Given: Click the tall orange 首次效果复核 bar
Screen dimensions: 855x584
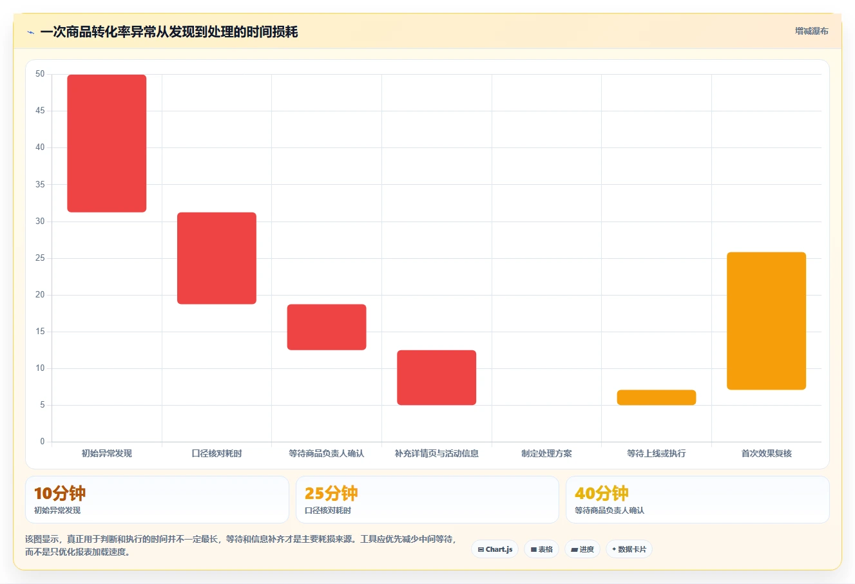Looking at the screenshot, I should 766,321.
